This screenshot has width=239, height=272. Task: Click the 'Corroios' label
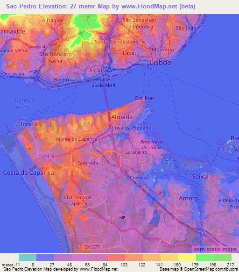pyautogui.click(x=139, y=178)
